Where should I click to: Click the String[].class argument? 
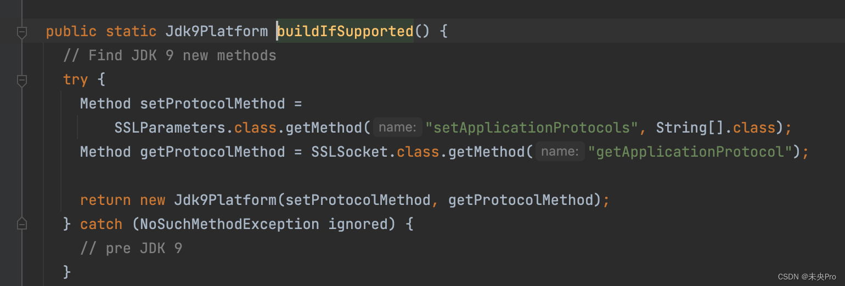click(716, 128)
